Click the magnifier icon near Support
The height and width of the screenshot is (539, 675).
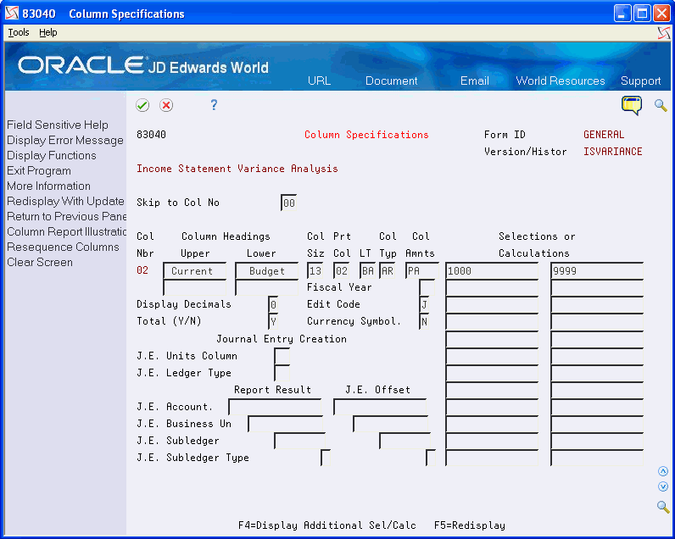point(661,105)
